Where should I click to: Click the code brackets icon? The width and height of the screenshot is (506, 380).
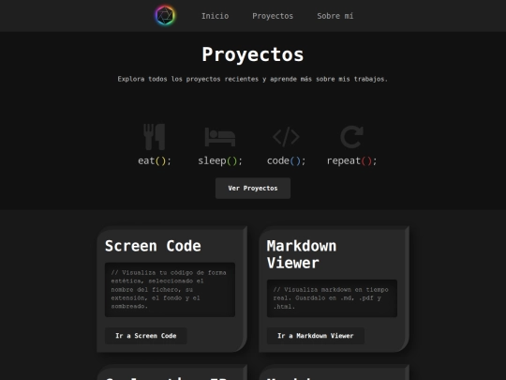tap(286, 137)
